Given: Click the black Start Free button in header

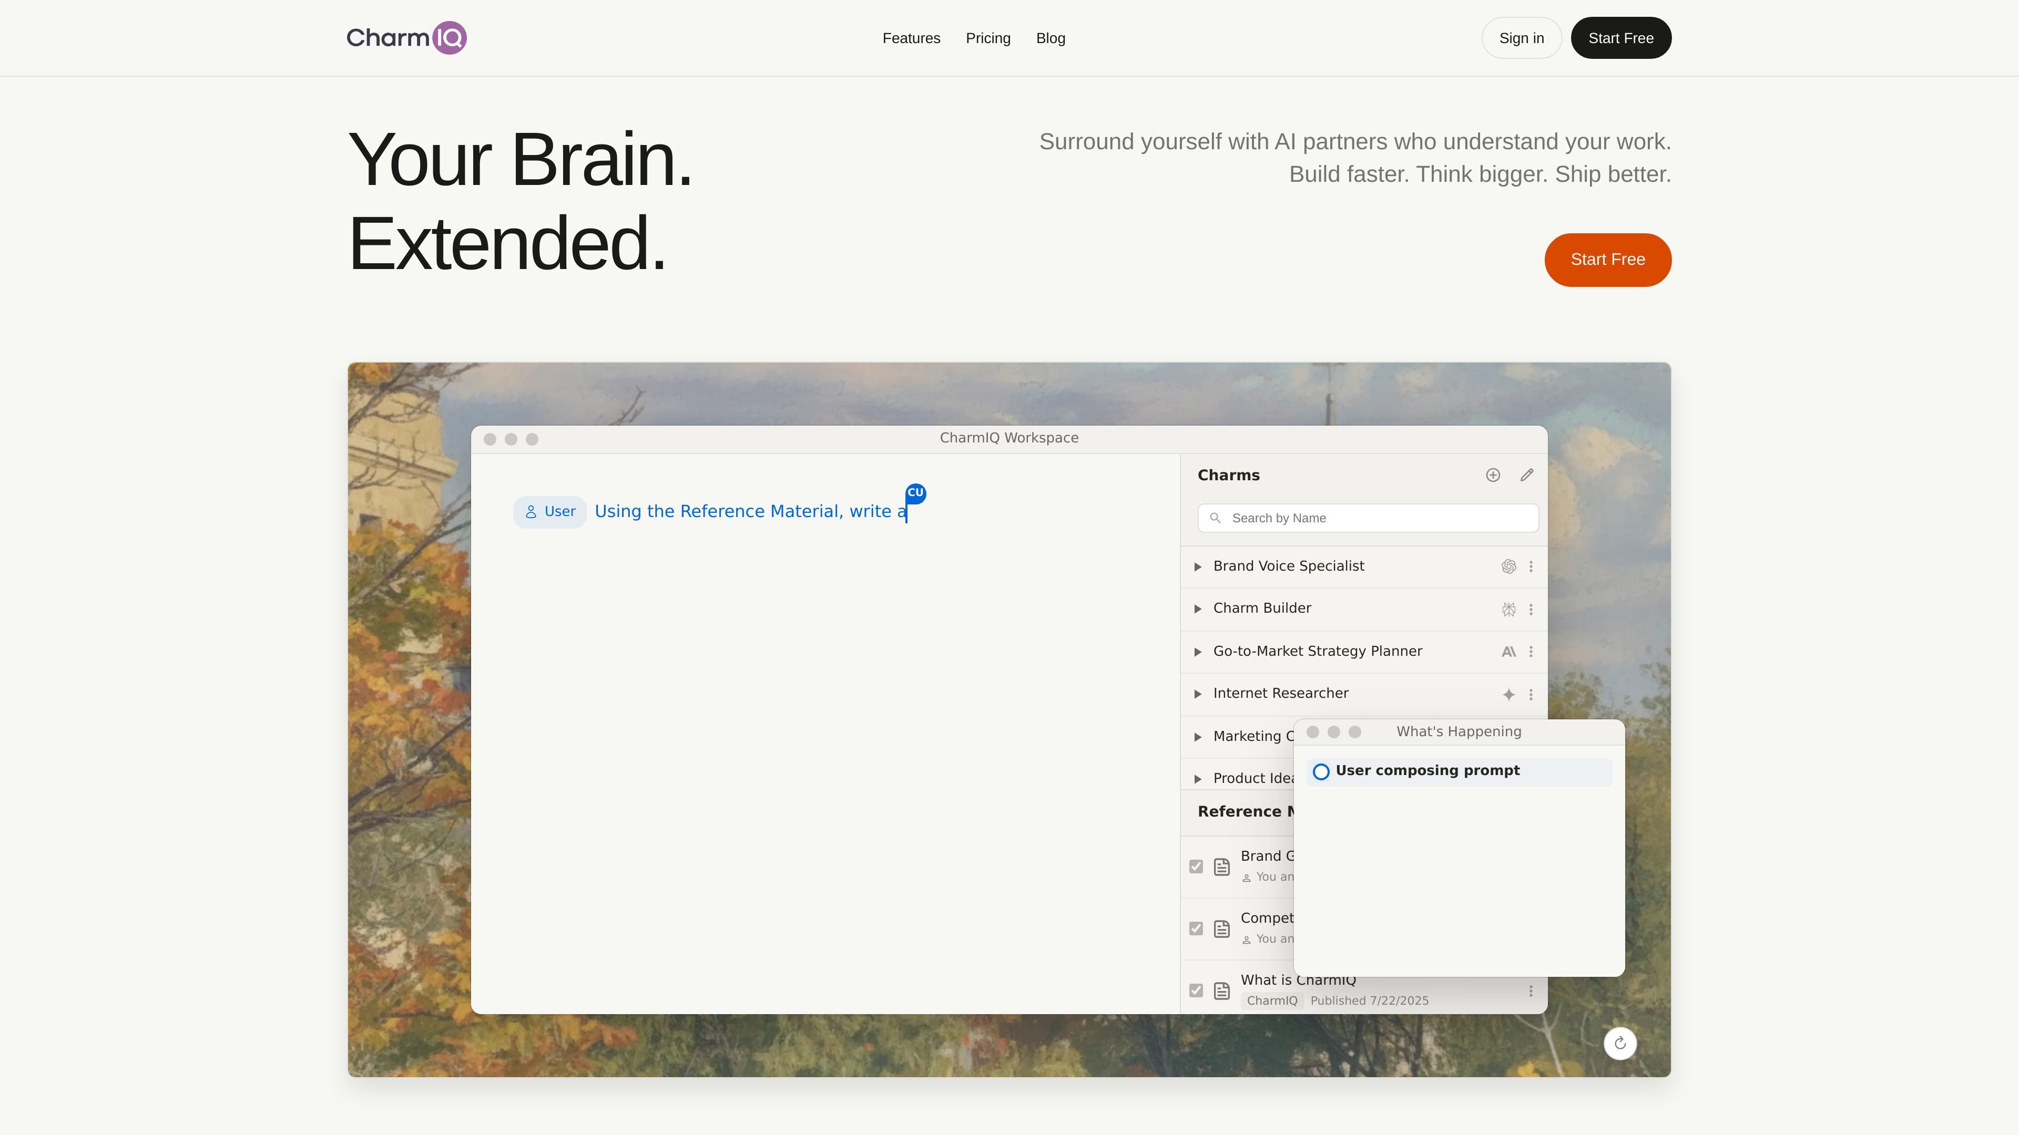Looking at the screenshot, I should point(1621,38).
